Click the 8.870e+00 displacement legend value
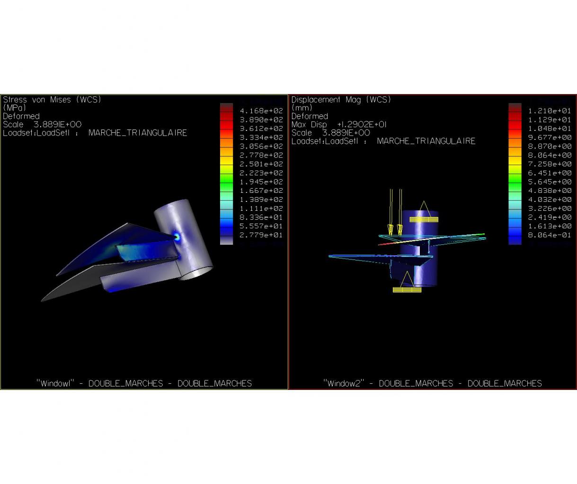Screen dimensions: 577x484 click(x=550, y=147)
